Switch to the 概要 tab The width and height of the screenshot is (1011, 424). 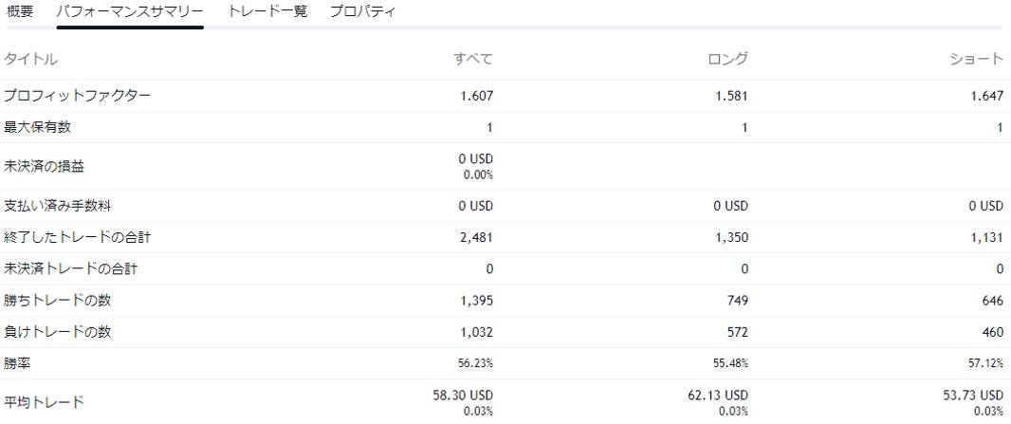click(x=20, y=12)
